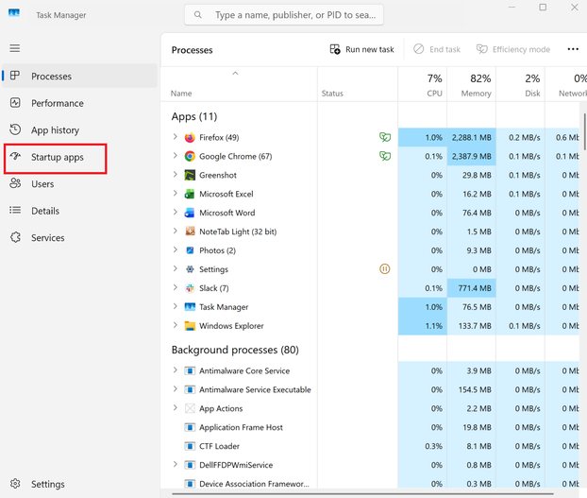Click Slack memory value 771.4 MB
This screenshot has height=498, width=587.
[x=471, y=288]
